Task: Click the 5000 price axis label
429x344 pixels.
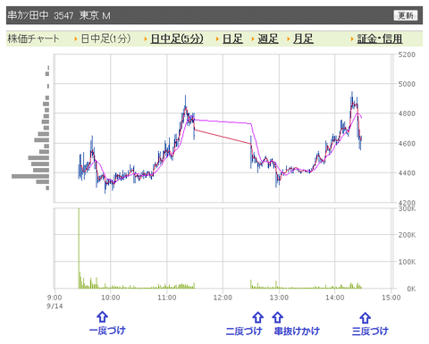Action: [407, 84]
